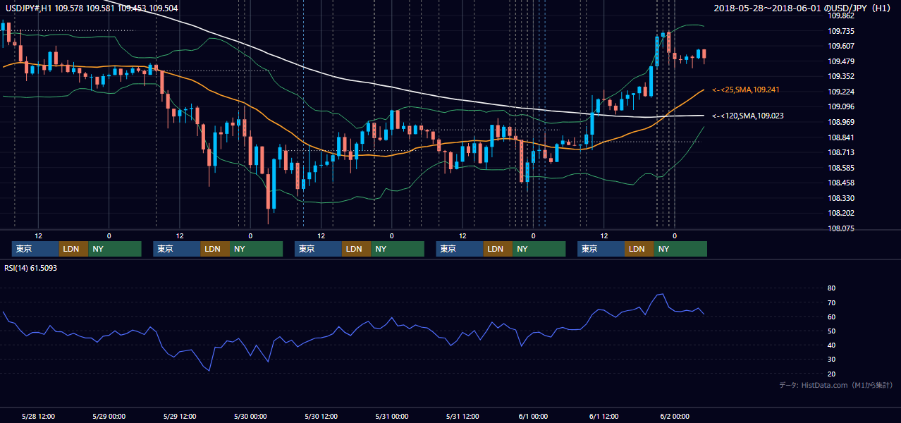The height and width of the screenshot is (423, 901).
Task: Select the 109.096 price axis label
Action: (x=841, y=106)
